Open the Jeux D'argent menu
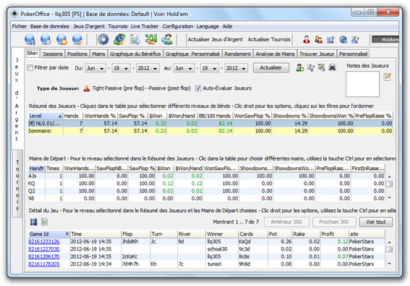 point(89,26)
